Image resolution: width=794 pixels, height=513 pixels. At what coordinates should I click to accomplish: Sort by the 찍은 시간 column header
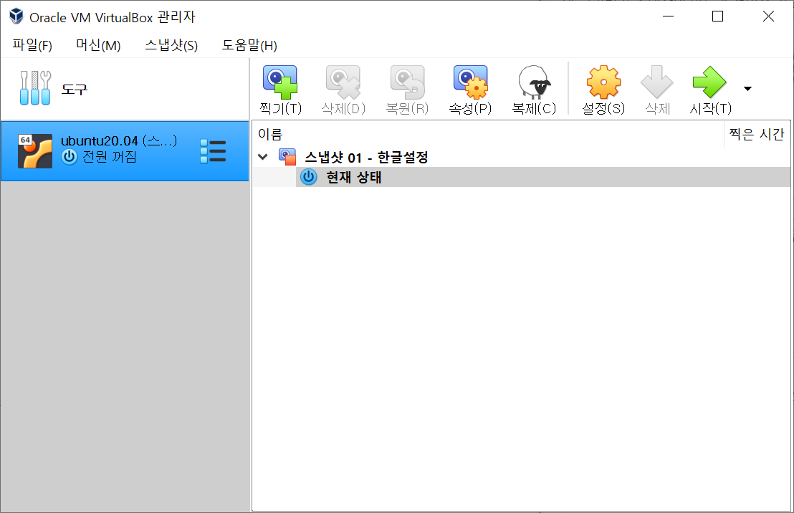757,134
